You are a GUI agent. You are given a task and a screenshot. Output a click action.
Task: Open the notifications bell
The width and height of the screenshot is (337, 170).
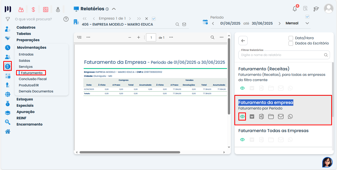click(294, 8)
